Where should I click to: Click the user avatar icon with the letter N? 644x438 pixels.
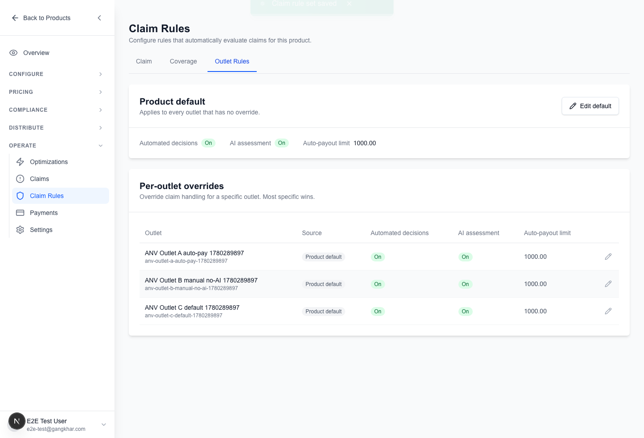[x=17, y=421]
